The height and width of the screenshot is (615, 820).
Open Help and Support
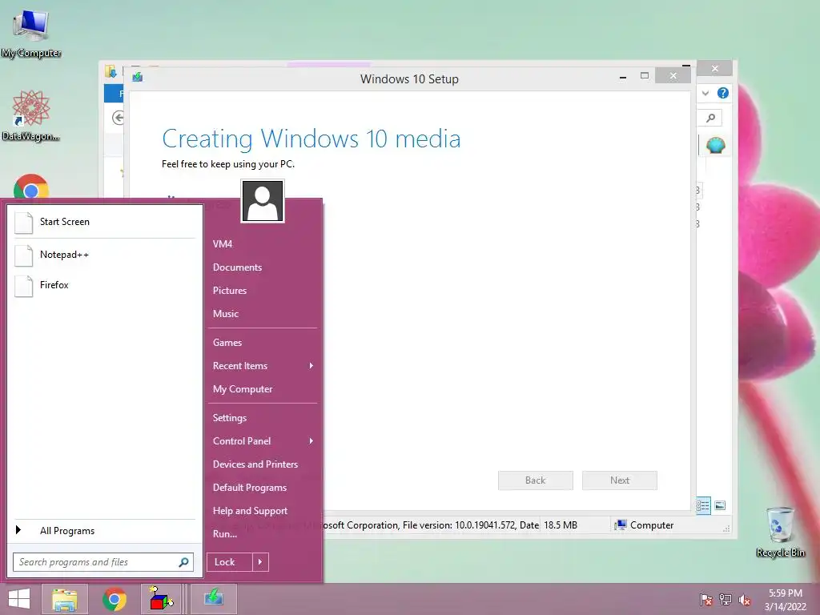point(250,511)
